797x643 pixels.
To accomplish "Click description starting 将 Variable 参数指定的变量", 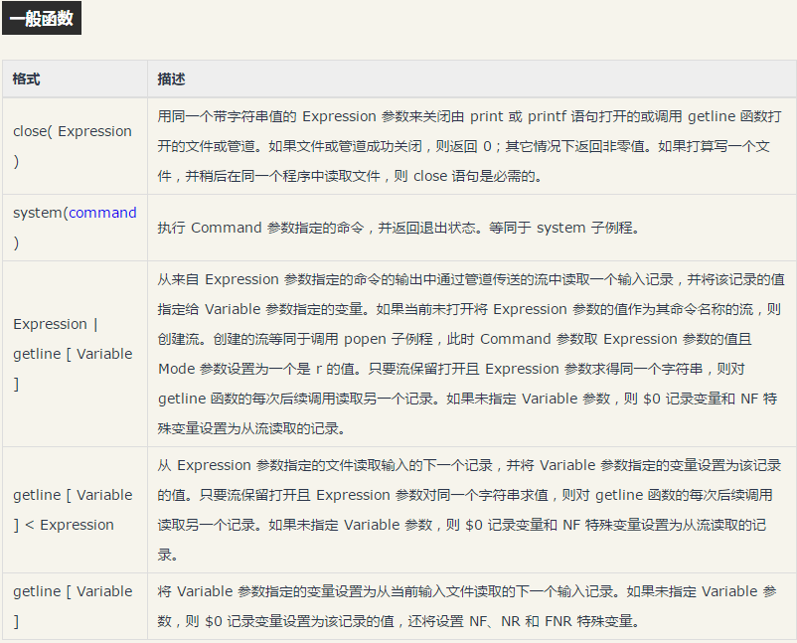I will coord(471,606).
